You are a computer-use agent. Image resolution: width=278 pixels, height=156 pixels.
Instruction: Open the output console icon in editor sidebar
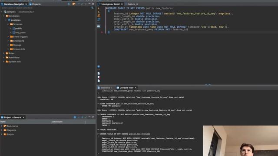pos(99,26)
